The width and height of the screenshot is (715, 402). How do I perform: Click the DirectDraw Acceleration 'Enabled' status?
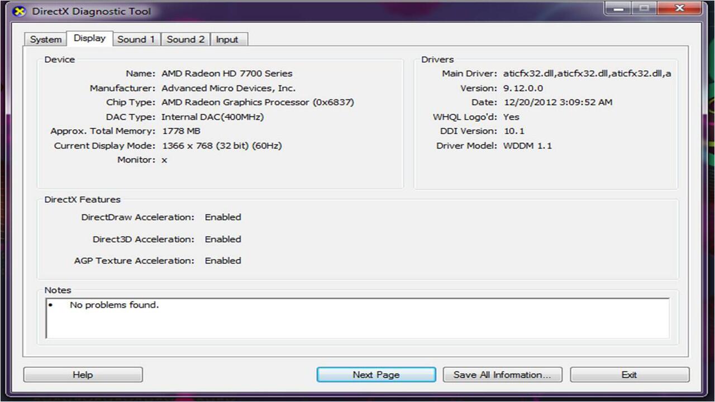click(x=223, y=217)
